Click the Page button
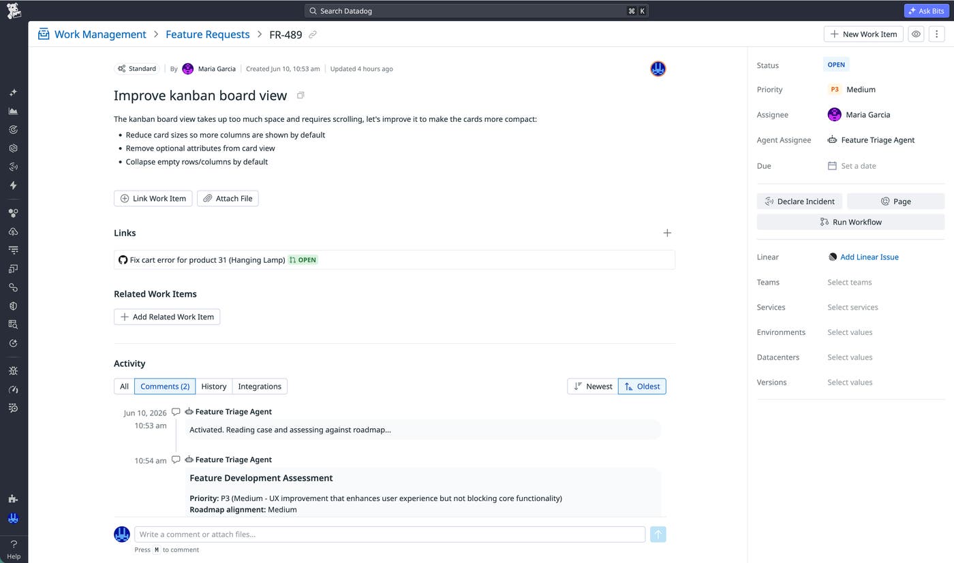Screen dimensions: 954x563 (x=895, y=202)
